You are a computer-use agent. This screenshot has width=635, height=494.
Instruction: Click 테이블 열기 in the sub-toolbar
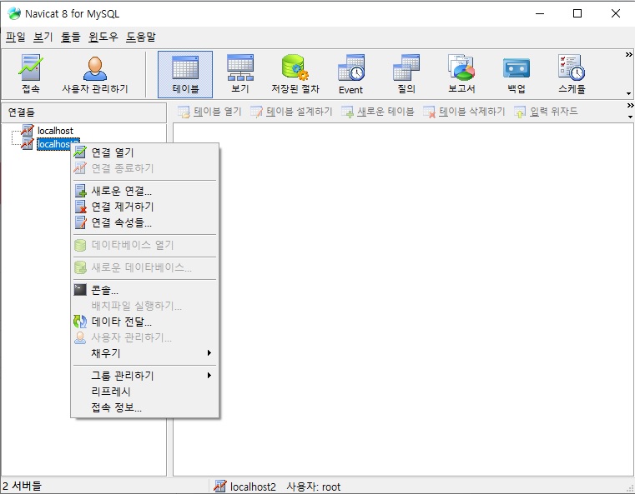[x=209, y=112]
